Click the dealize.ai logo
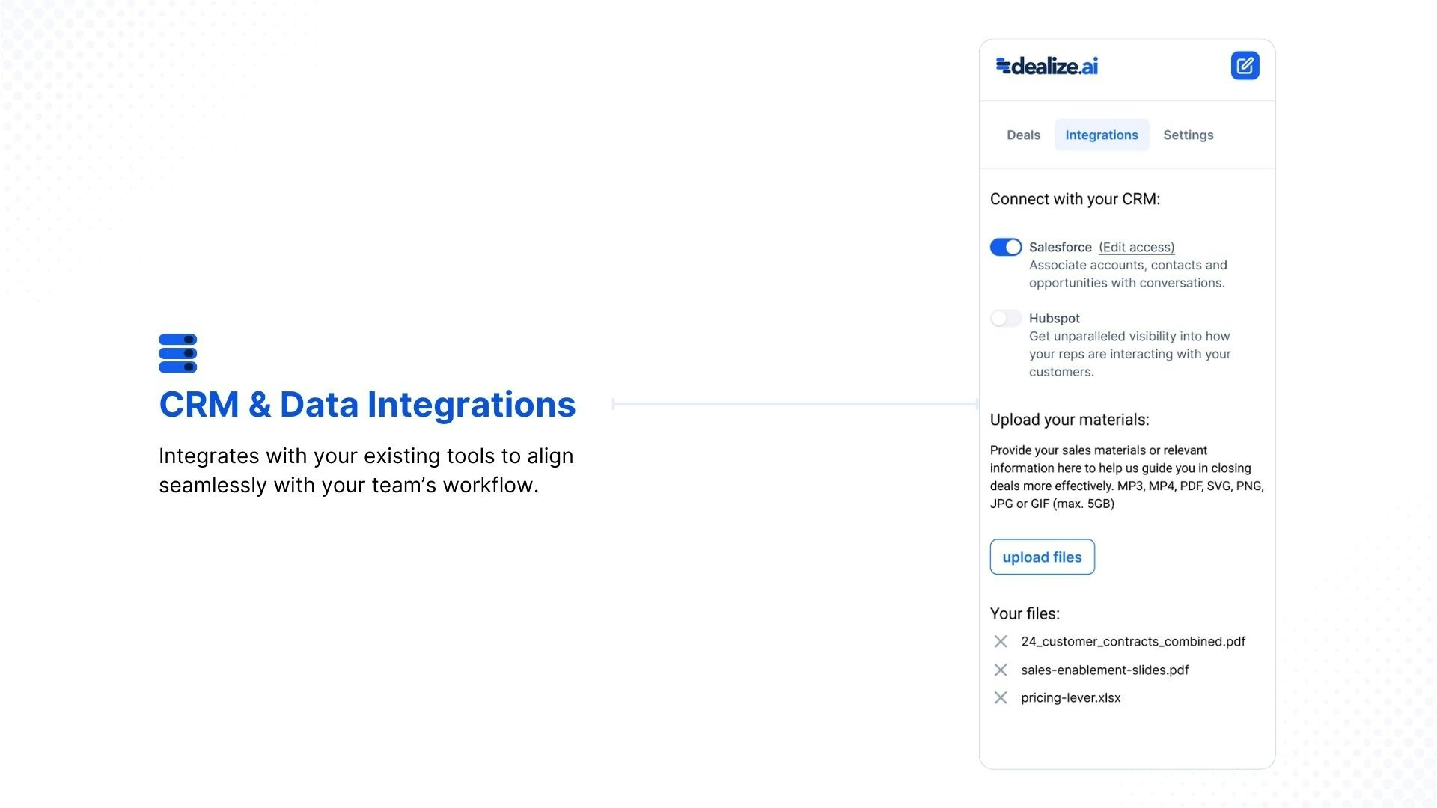The width and height of the screenshot is (1437, 808). pyautogui.click(x=1046, y=66)
